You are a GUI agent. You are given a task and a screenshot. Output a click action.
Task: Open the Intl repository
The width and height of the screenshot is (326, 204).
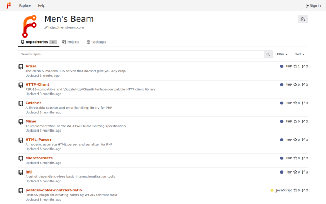(x=29, y=172)
